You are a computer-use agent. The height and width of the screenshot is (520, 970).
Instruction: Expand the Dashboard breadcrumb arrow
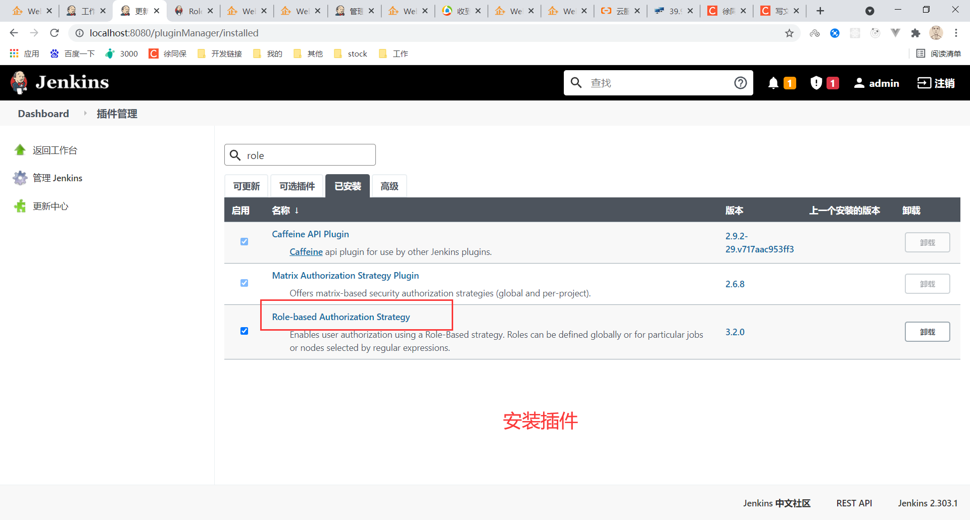tap(85, 114)
